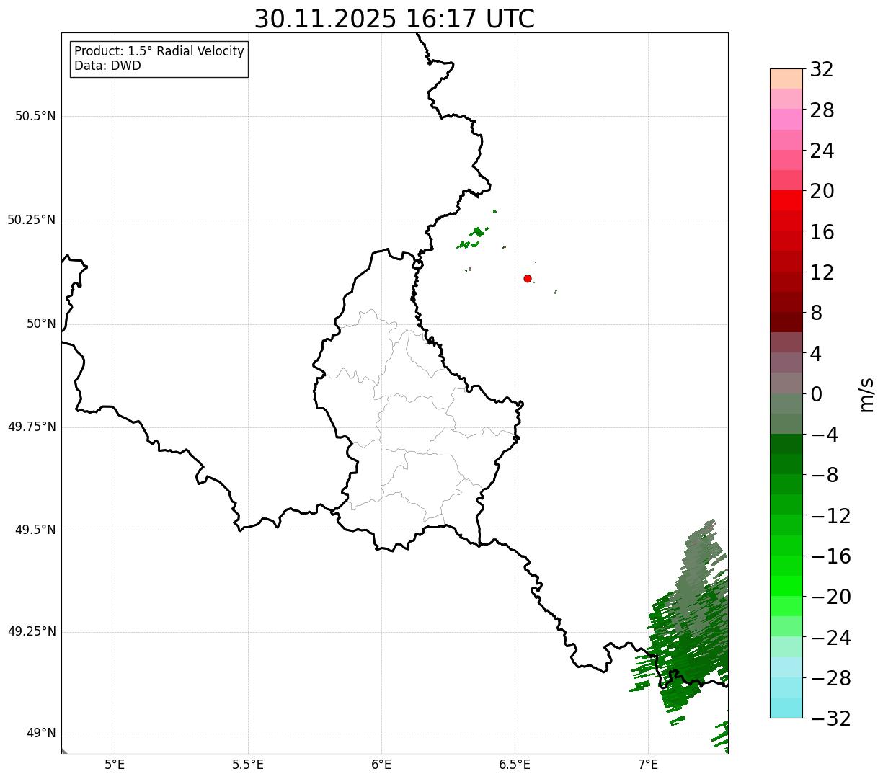883x779 pixels.
Task: Click the colorbar label −16
Action: (x=830, y=557)
